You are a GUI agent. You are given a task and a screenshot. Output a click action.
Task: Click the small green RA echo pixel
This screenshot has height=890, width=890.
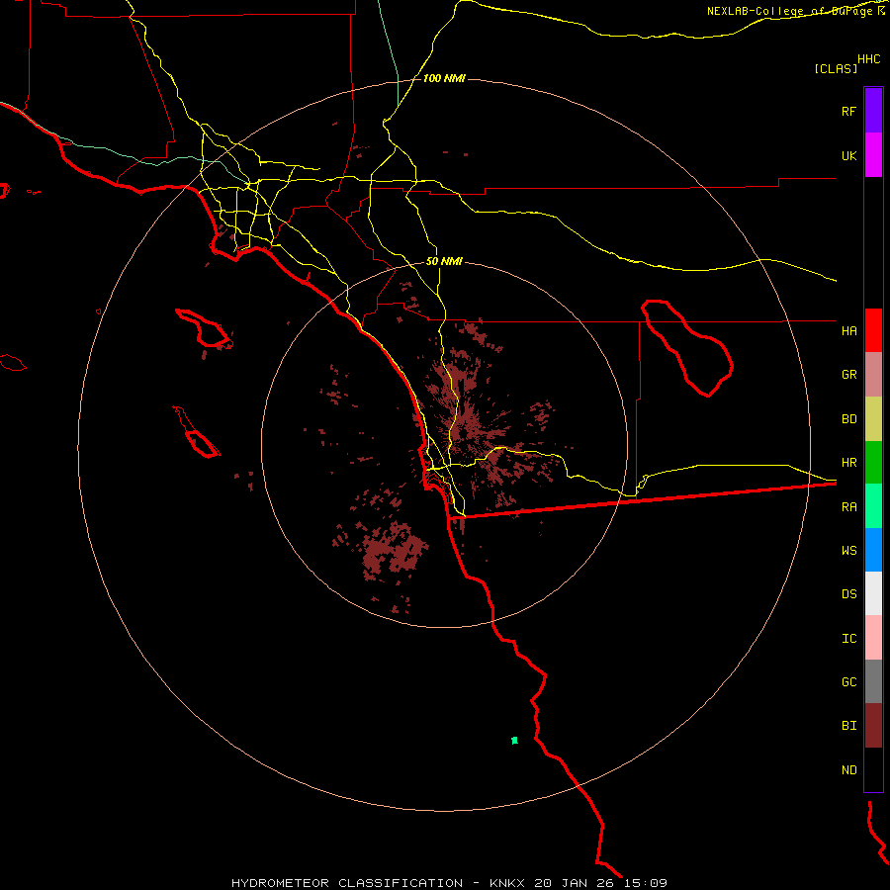point(515,740)
